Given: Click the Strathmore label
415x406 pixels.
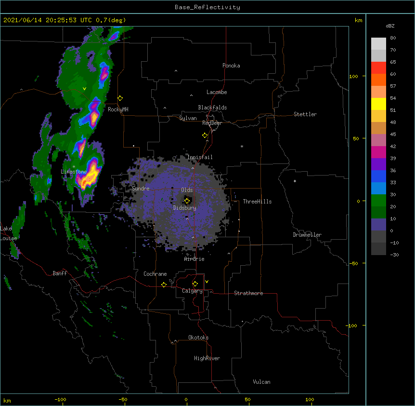Looking at the screenshot, I should pyautogui.click(x=248, y=293).
